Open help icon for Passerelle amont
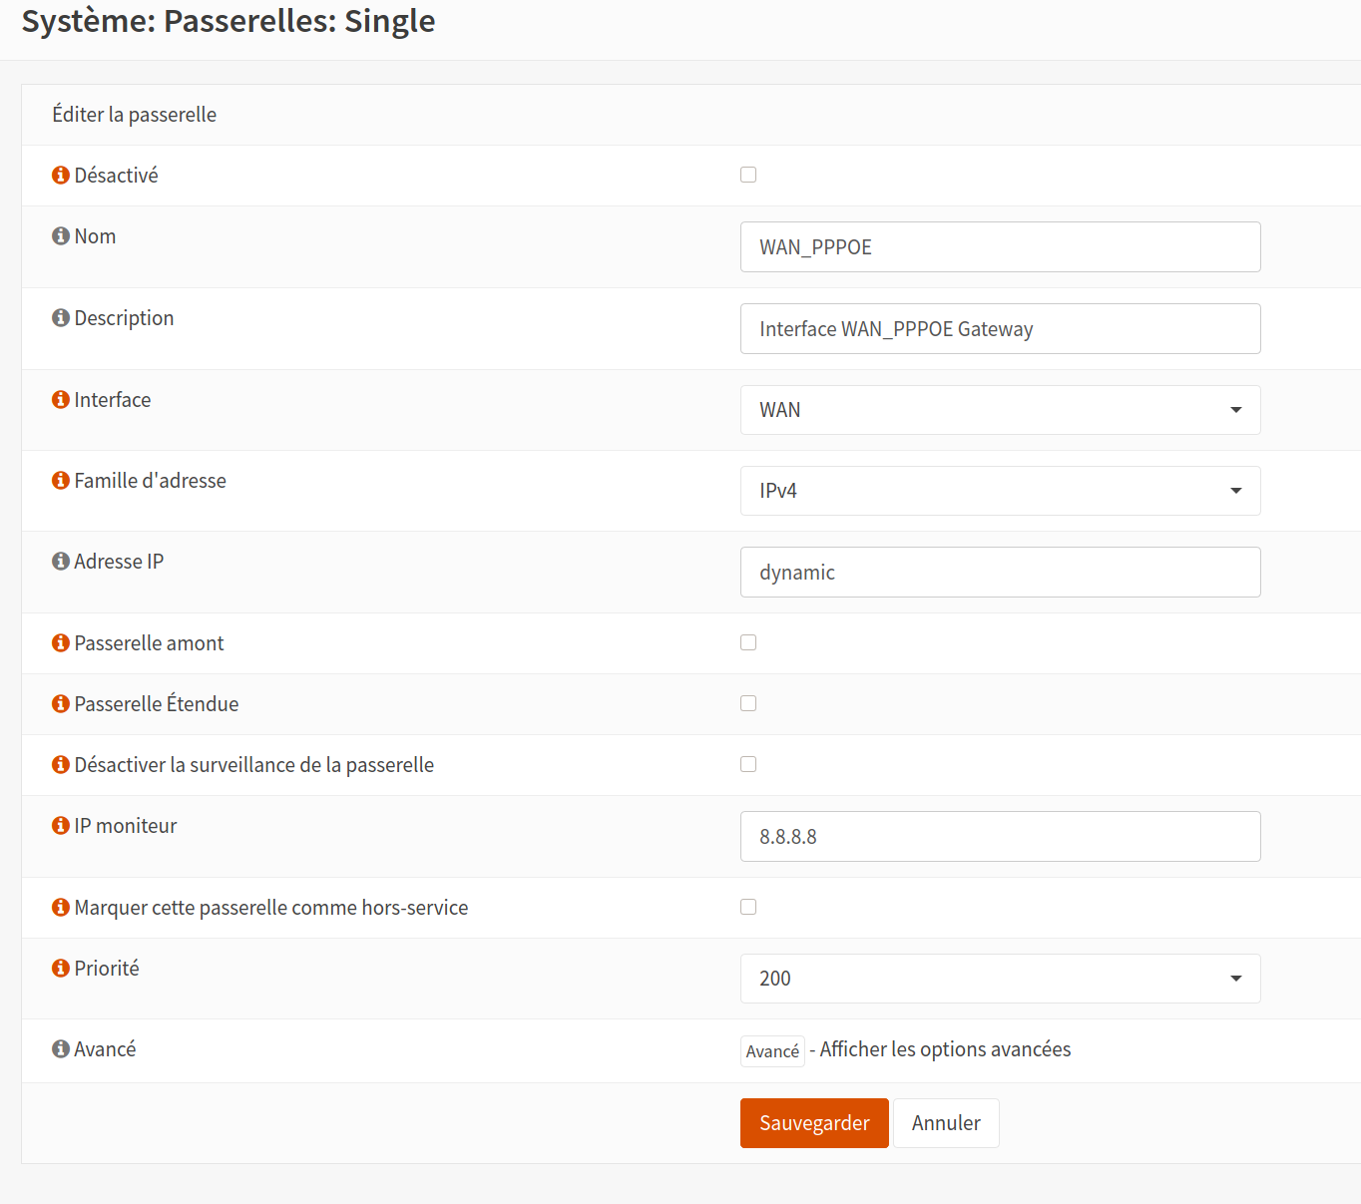The height and width of the screenshot is (1204, 1361). coord(61,643)
